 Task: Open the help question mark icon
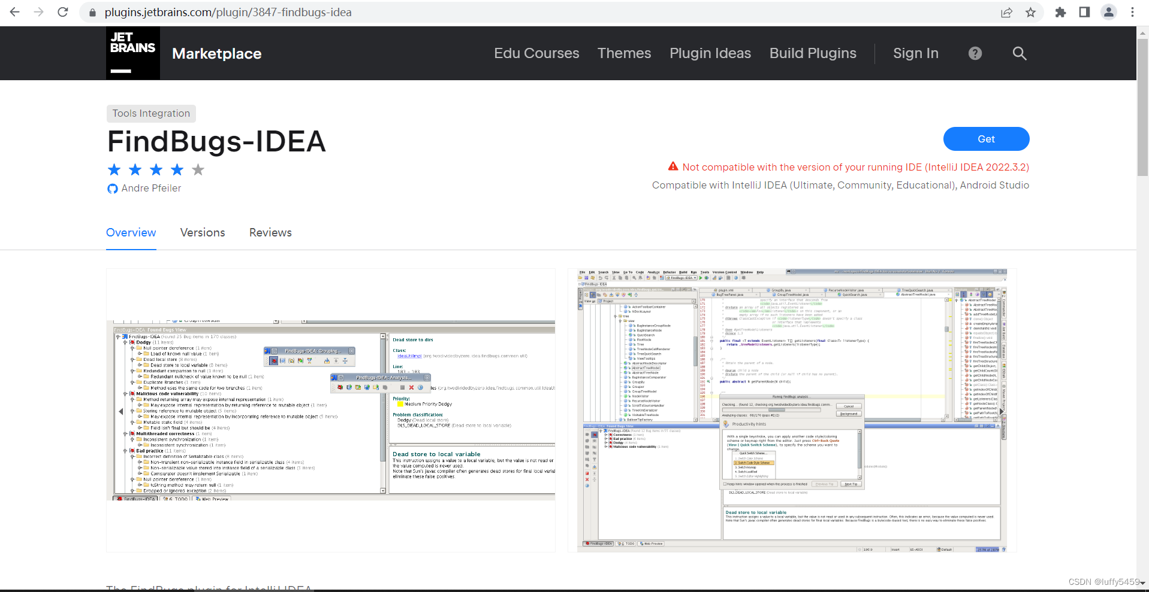975,53
